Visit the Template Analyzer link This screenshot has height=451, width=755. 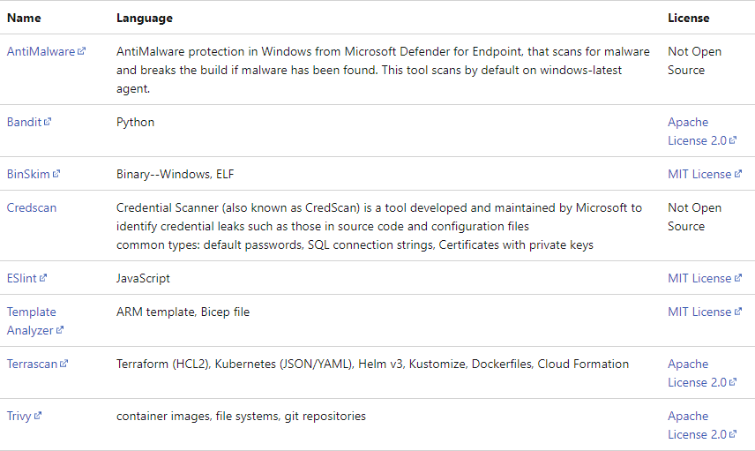pyautogui.click(x=31, y=321)
